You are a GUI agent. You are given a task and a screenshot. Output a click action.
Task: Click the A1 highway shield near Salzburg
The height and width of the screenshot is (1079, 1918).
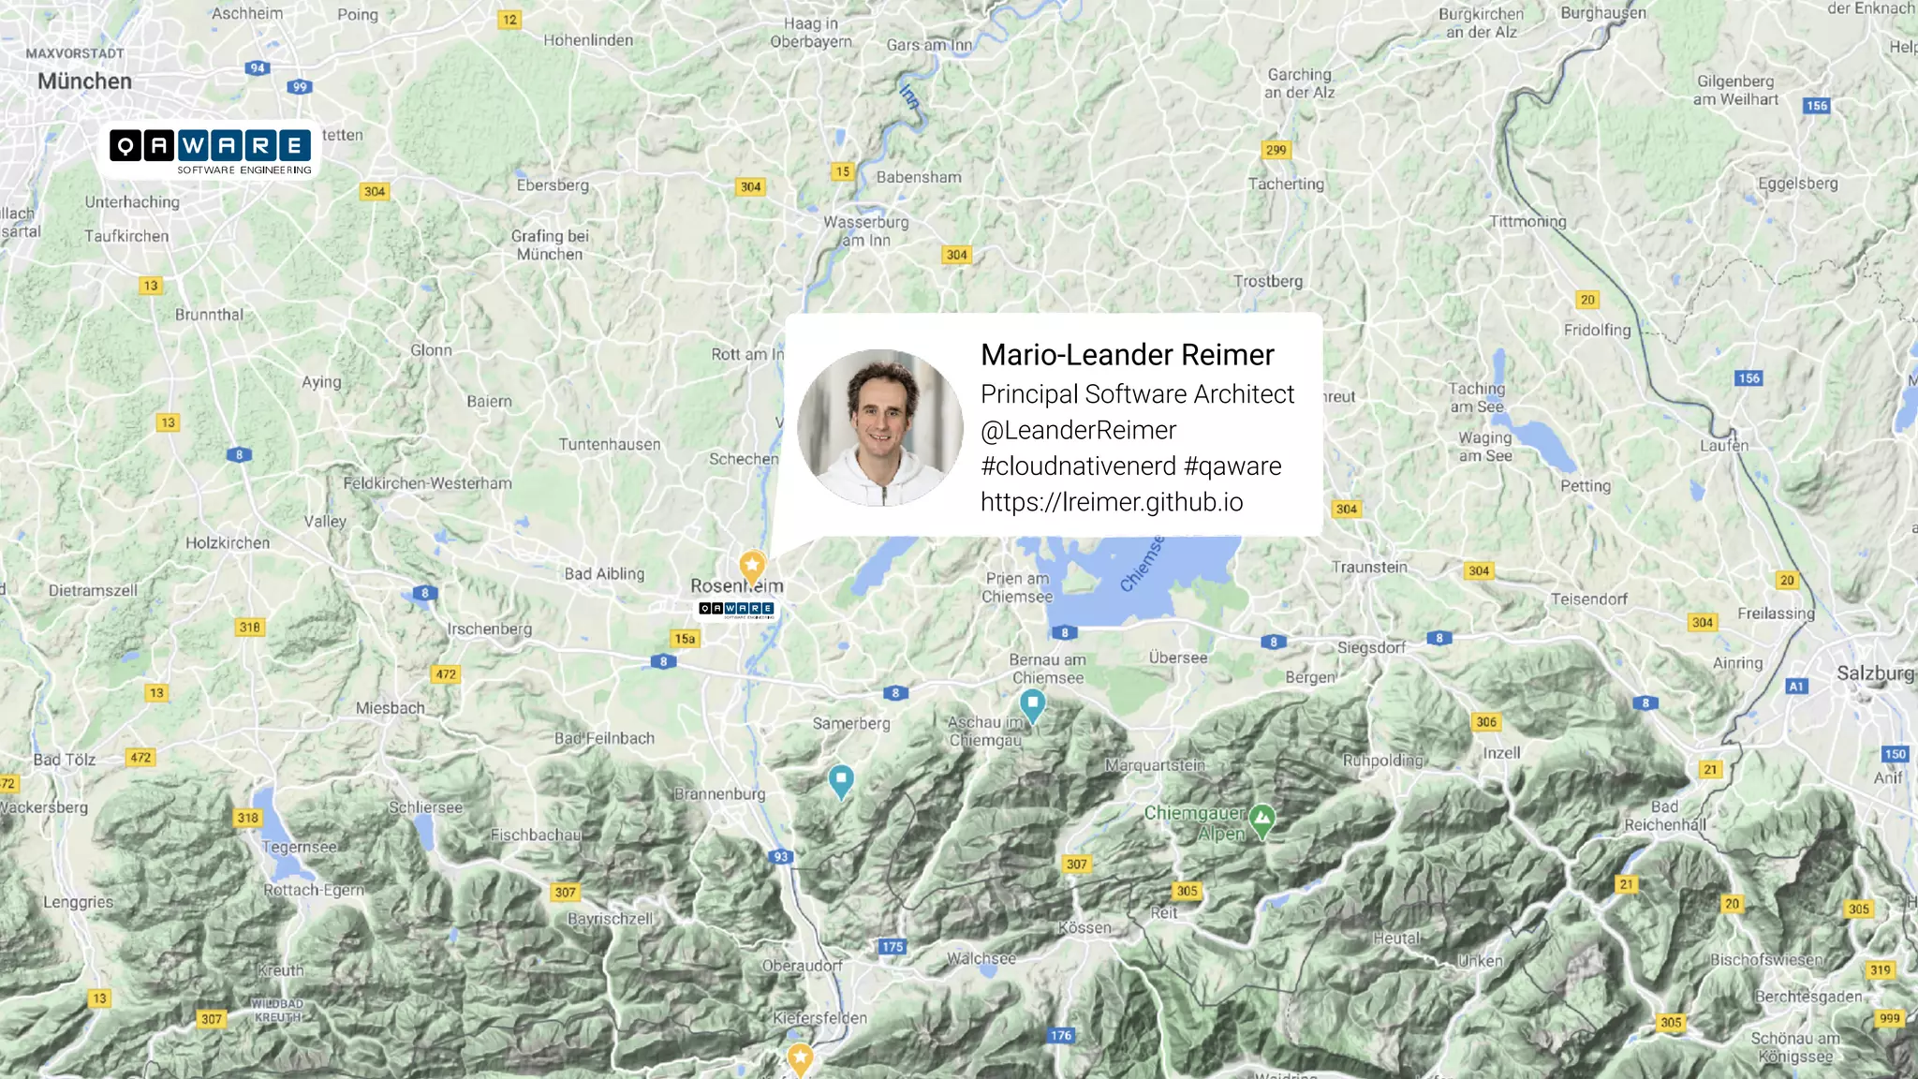1795,687
